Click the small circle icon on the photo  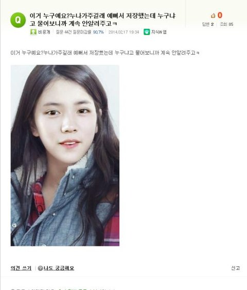[14, 225]
